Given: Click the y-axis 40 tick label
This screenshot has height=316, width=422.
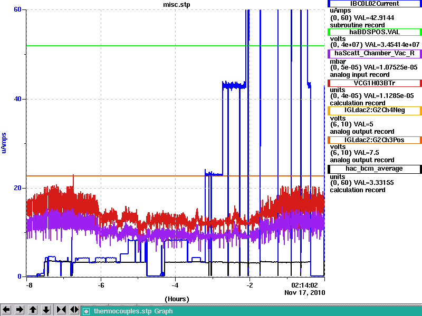Looking at the screenshot, I should (x=17, y=99).
